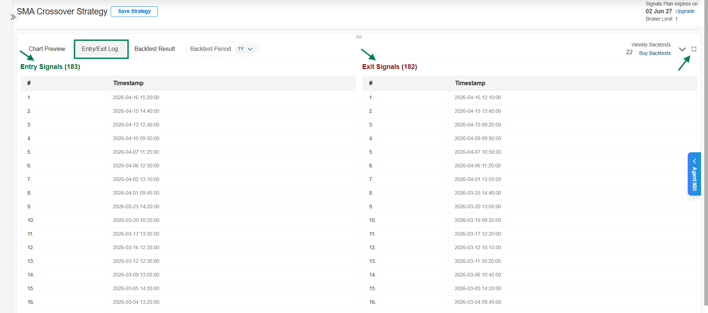
Task: Select the Entry/Exit Log tab
Action: point(100,49)
